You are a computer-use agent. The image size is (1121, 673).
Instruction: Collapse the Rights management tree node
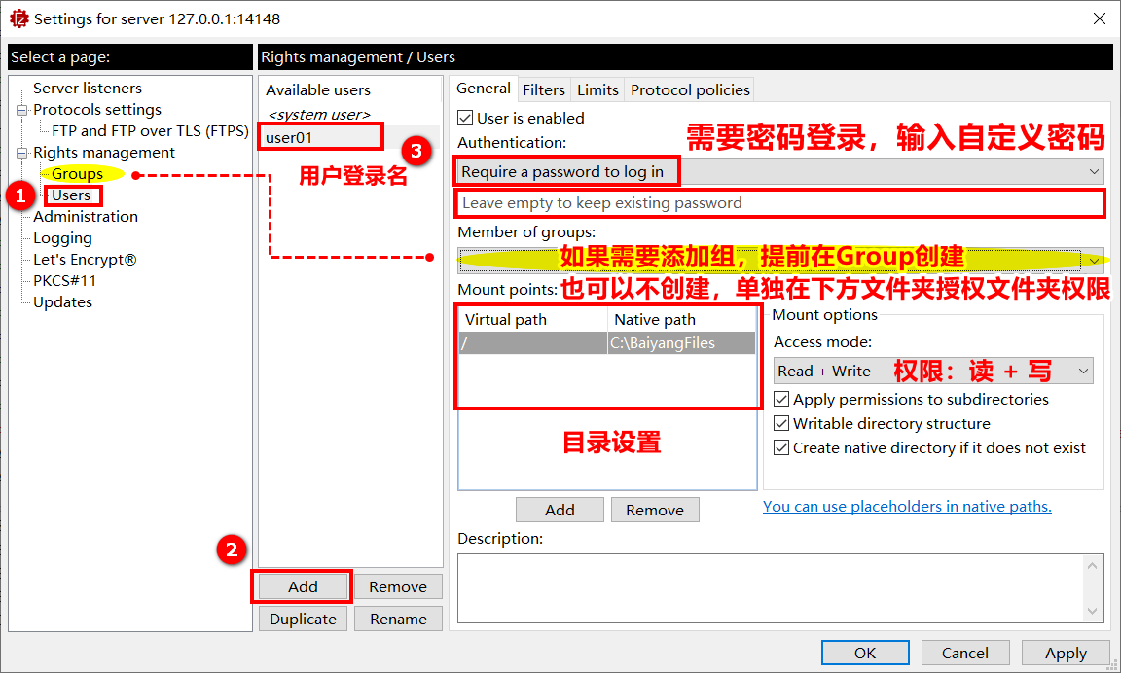22,153
